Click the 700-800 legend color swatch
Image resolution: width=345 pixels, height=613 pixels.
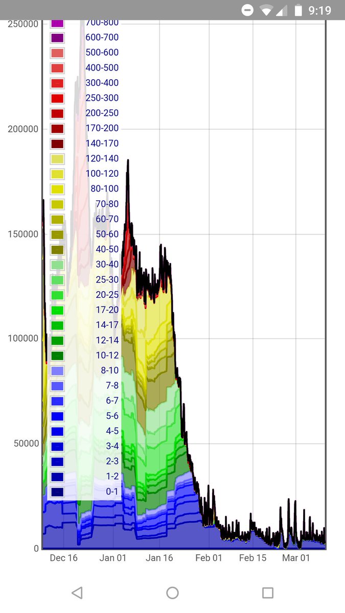pos(57,23)
